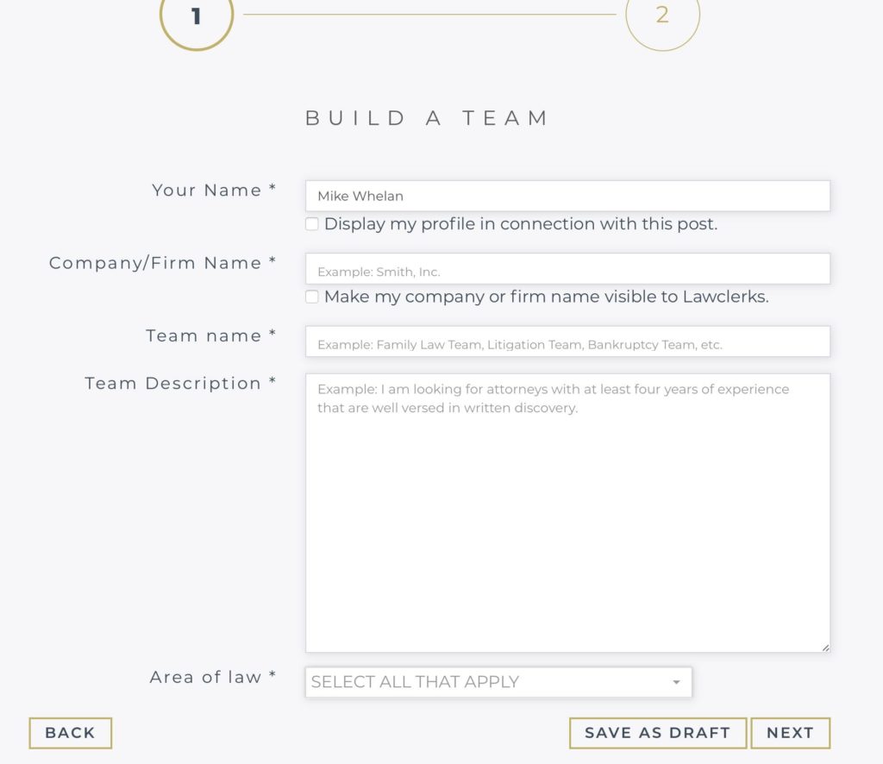The height and width of the screenshot is (764, 883).
Task: Tick the firm name visible to Lawclerks checkbox
Action: coord(312,297)
